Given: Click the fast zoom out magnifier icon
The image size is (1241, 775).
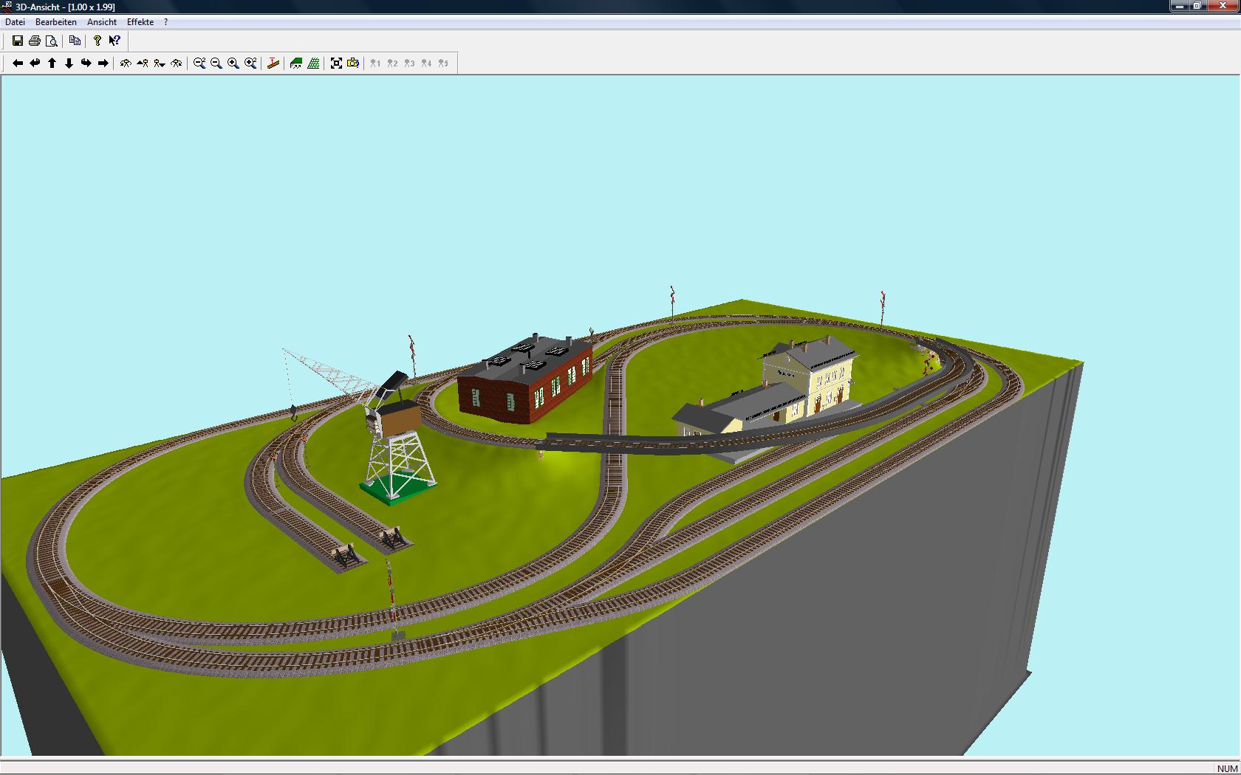Looking at the screenshot, I should (x=199, y=63).
